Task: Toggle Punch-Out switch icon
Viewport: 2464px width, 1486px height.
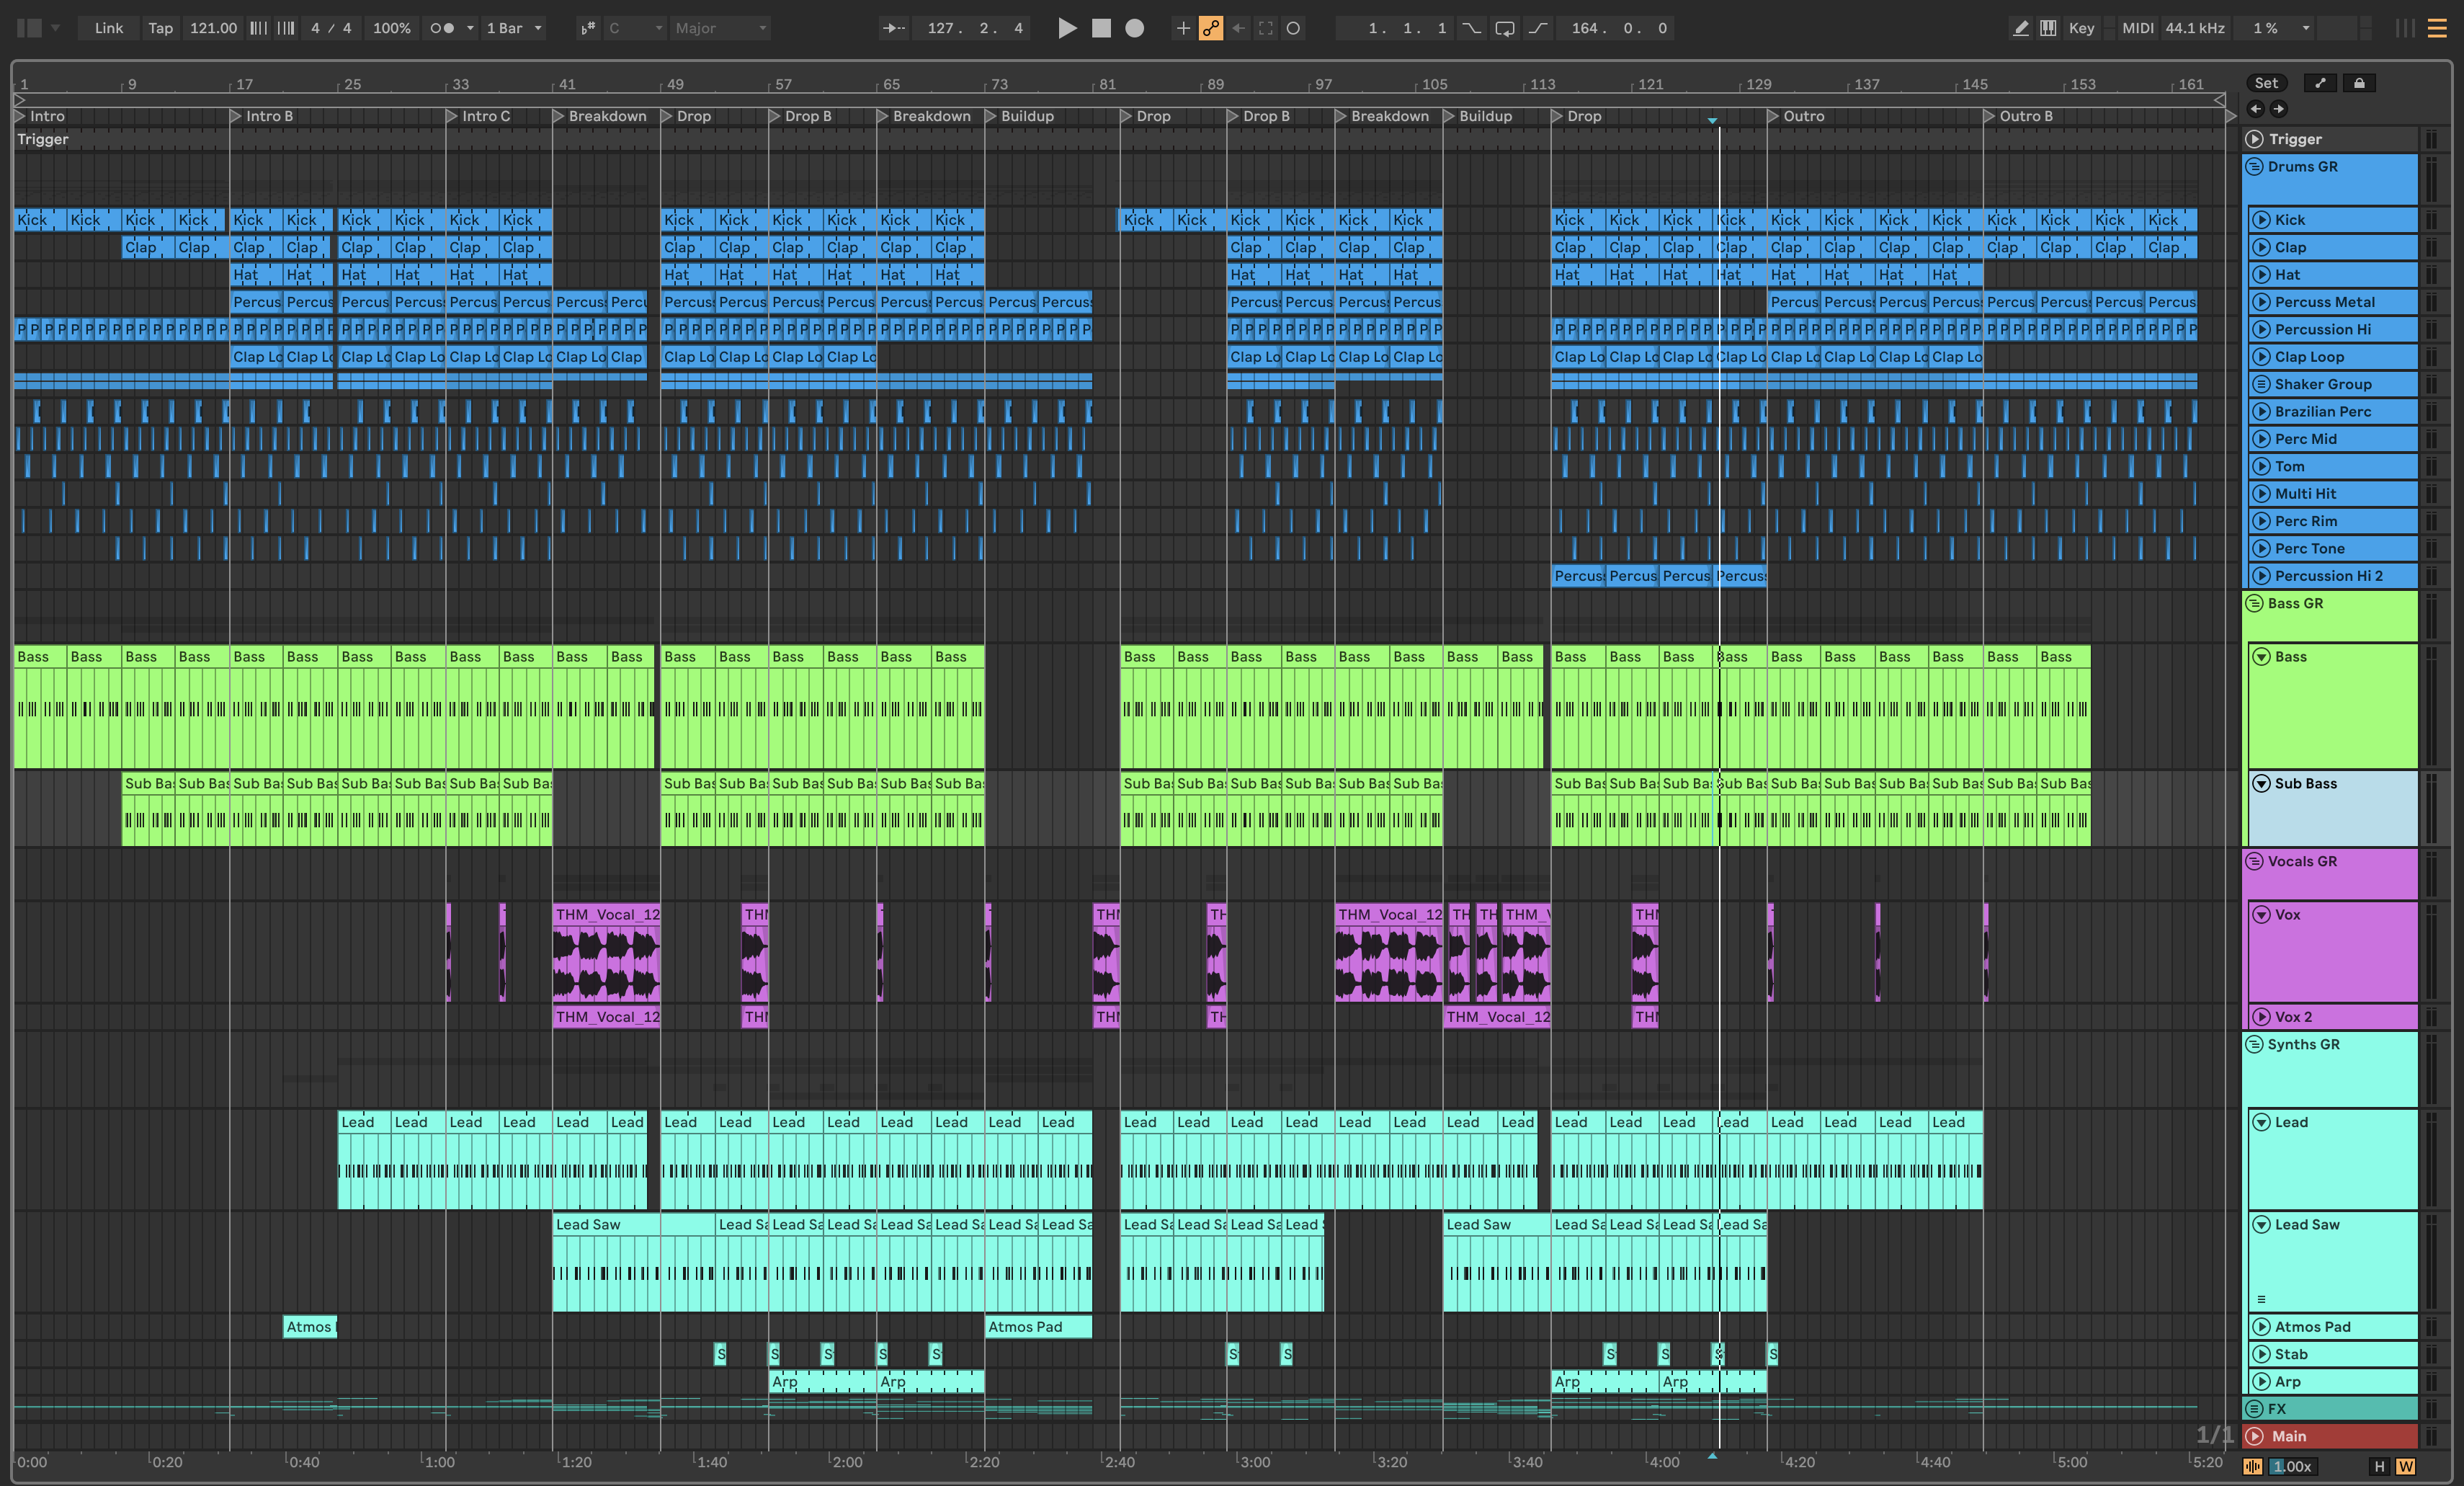Action: (1538, 28)
